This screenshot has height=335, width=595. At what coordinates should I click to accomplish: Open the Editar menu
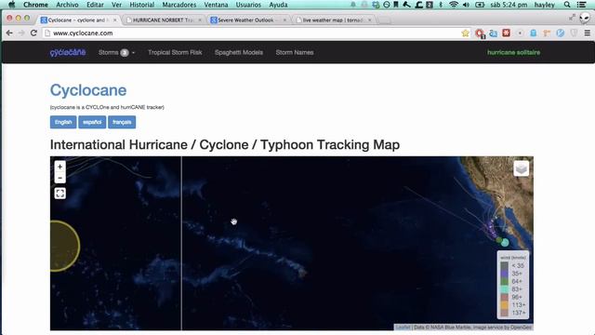point(95,5)
